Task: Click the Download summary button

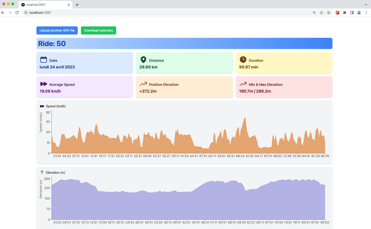Action: (98, 30)
